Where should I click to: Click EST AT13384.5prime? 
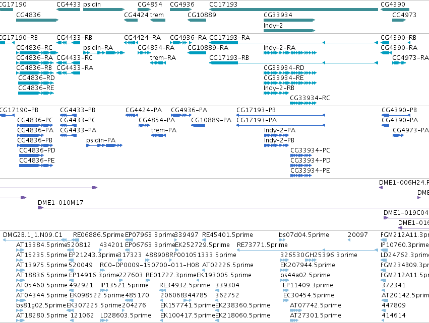point(41,245)
